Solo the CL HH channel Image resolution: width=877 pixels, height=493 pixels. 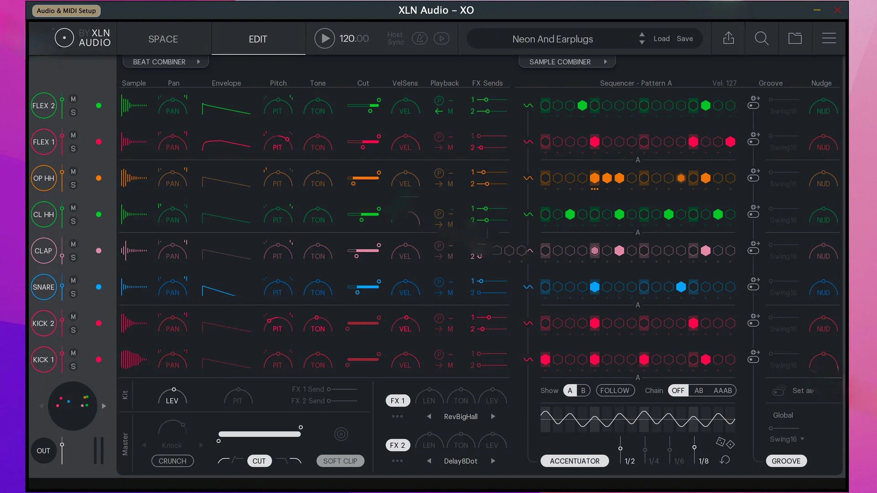point(73,221)
